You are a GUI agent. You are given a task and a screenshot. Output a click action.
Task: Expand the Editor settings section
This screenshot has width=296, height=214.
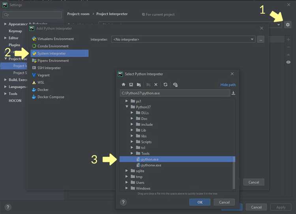click(5, 38)
